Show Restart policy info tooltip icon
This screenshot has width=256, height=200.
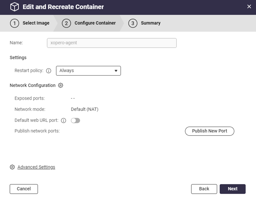[49, 71]
